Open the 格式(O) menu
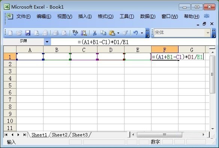 click(x=105, y=16)
